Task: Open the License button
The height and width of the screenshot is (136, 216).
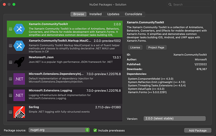Action: coord(135,47)
